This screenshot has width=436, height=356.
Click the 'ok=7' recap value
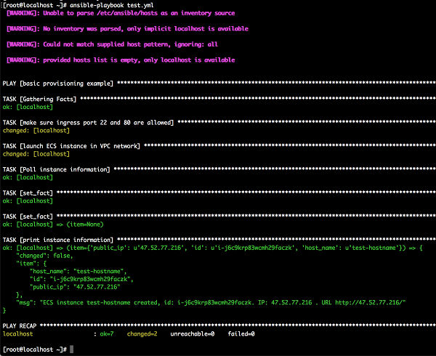pyautogui.click(x=107, y=333)
